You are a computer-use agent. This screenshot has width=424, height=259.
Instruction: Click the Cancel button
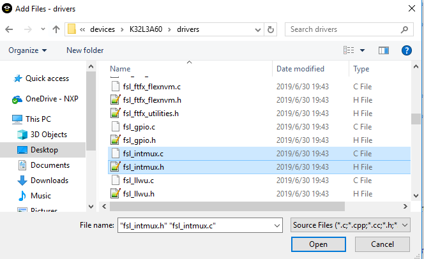382,244
